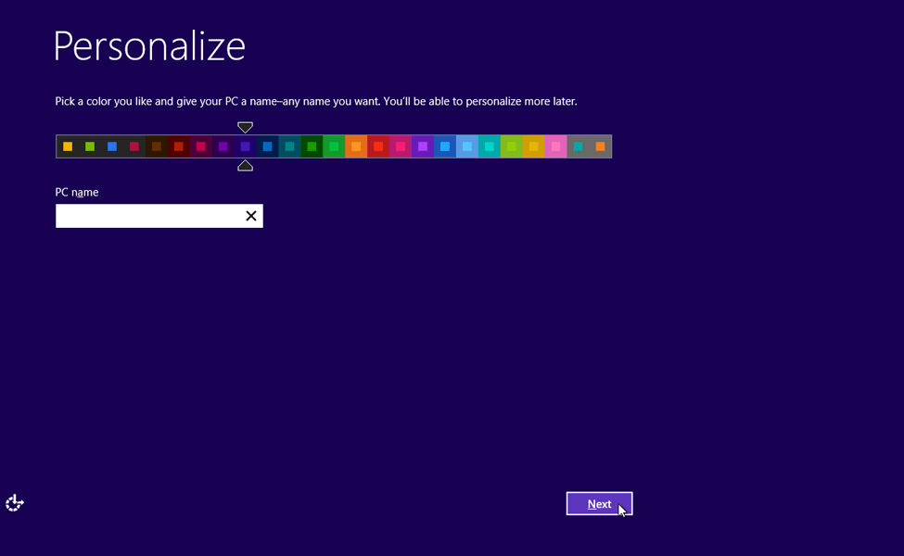This screenshot has width=904, height=556.
Task: Pick the yellow-on-dark-gray color swatch
Action: coord(68,146)
